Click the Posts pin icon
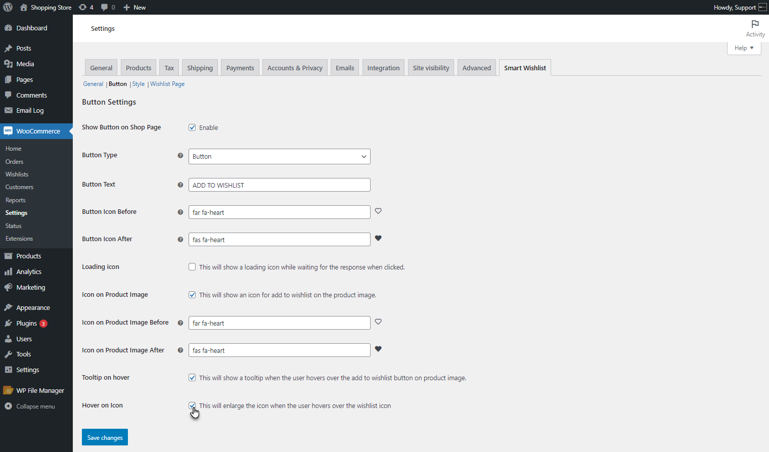The image size is (769, 452). tap(8, 48)
